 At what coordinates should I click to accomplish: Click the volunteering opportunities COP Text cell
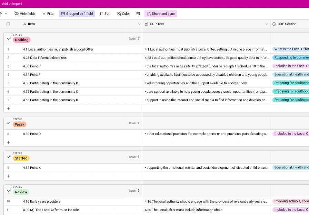point(207,83)
